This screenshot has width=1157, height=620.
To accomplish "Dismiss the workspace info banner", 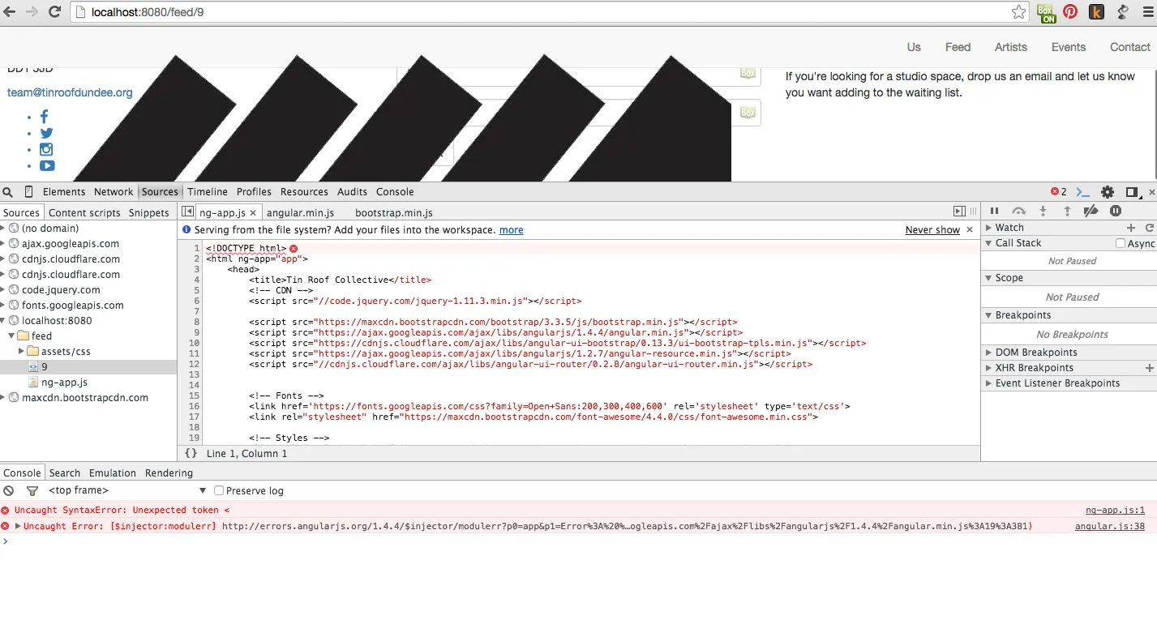I will click(x=970, y=230).
